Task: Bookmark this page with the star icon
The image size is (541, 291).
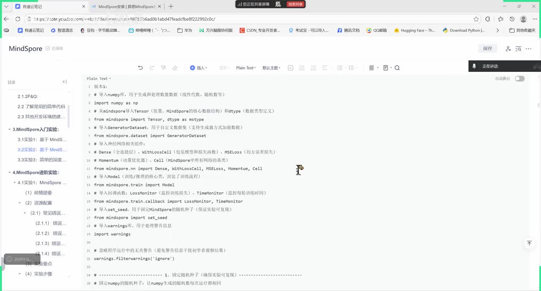Action: point(476,19)
